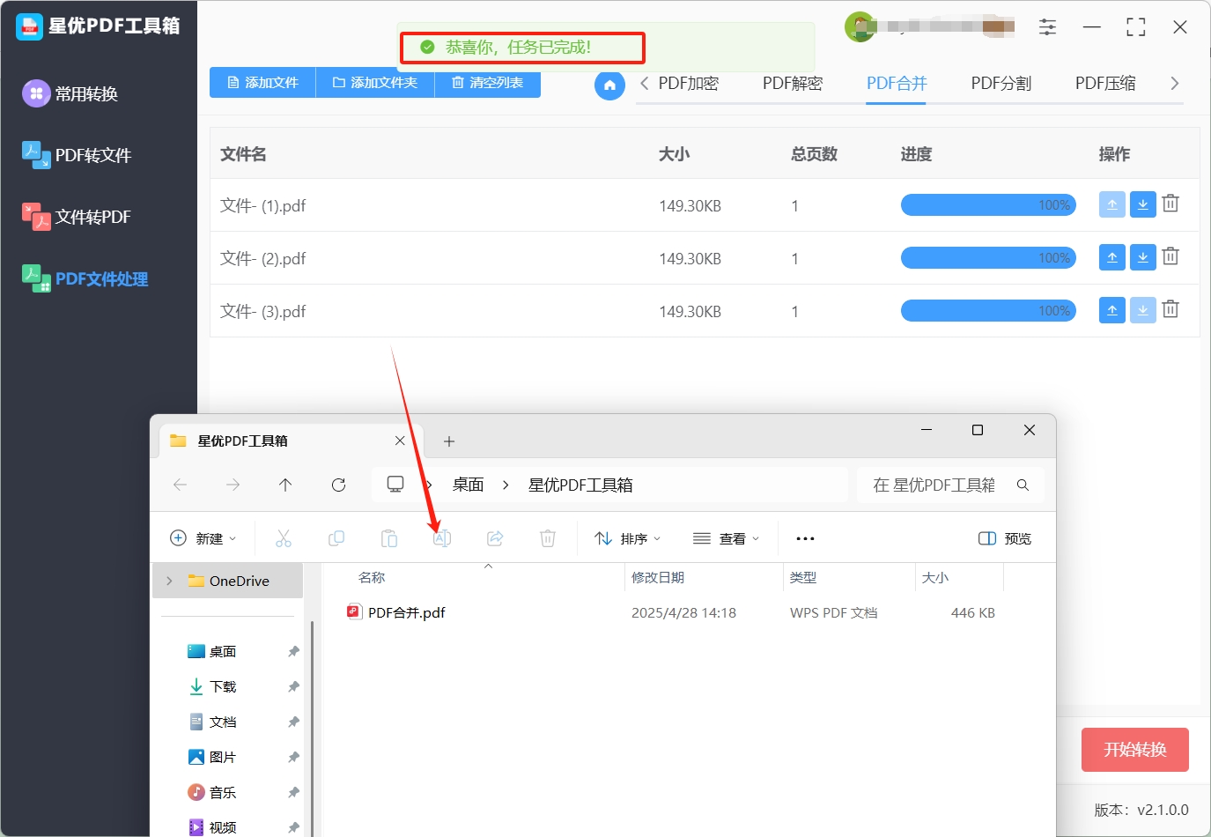The image size is (1211, 837).
Task: Refresh the Explorer folder view
Action: click(338, 485)
